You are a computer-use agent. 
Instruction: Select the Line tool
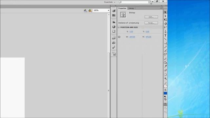pyautogui.click(x=165, y=39)
